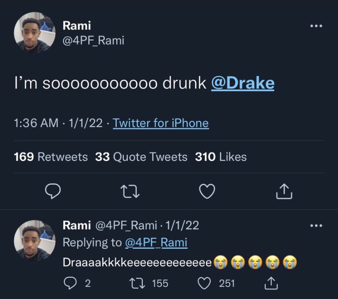Open Rami's profile picture on main tweet
338x299 pixels.
(34, 33)
